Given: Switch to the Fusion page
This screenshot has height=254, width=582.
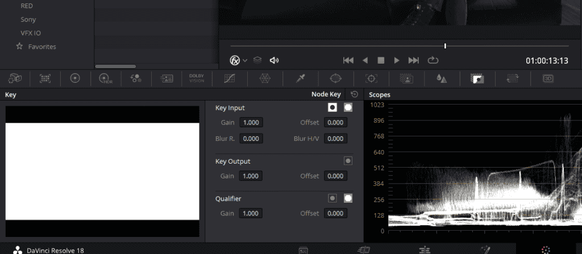Looking at the screenshot, I should point(486,250).
